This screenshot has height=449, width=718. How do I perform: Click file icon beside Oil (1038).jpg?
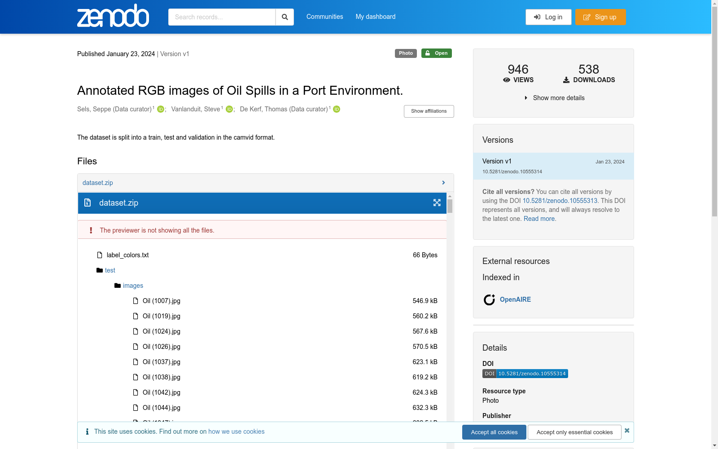click(136, 377)
